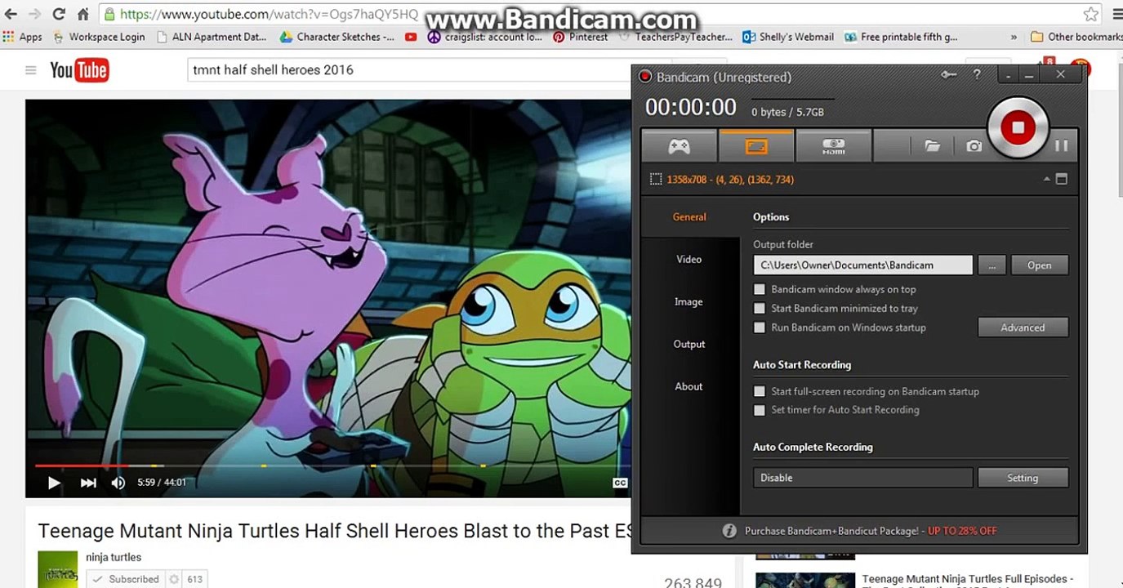This screenshot has height=588, width=1123.
Task: Open the TeachersPayTeachers bookmark
Action: pyautogui.click(x=676, y=37)
